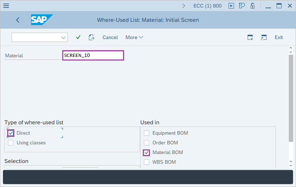Click the ECC (1) 800 system label

click(208, 6)
